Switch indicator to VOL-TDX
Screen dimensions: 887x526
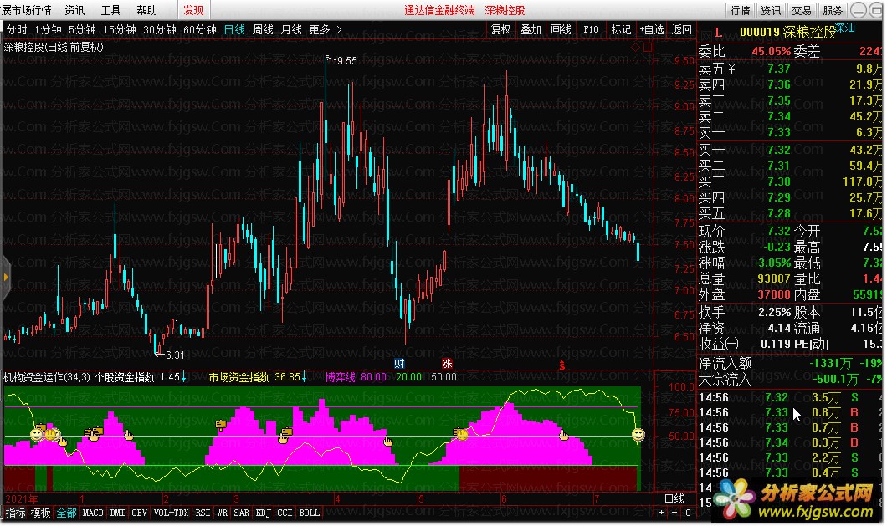(171, 513)
